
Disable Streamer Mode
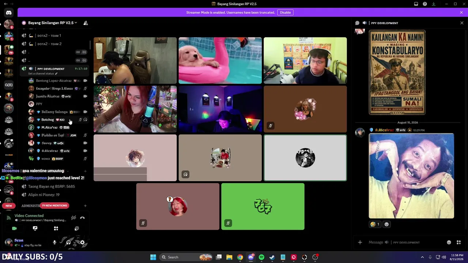coord(285,12)
